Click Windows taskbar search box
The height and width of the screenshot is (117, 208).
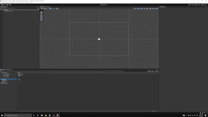(18, 115)
